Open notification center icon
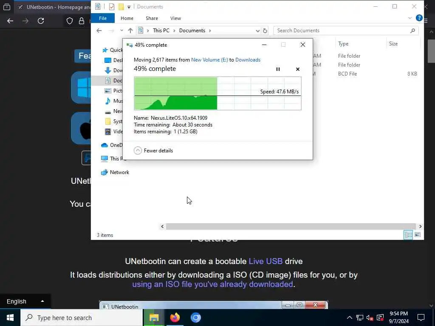 pos(421,318)
